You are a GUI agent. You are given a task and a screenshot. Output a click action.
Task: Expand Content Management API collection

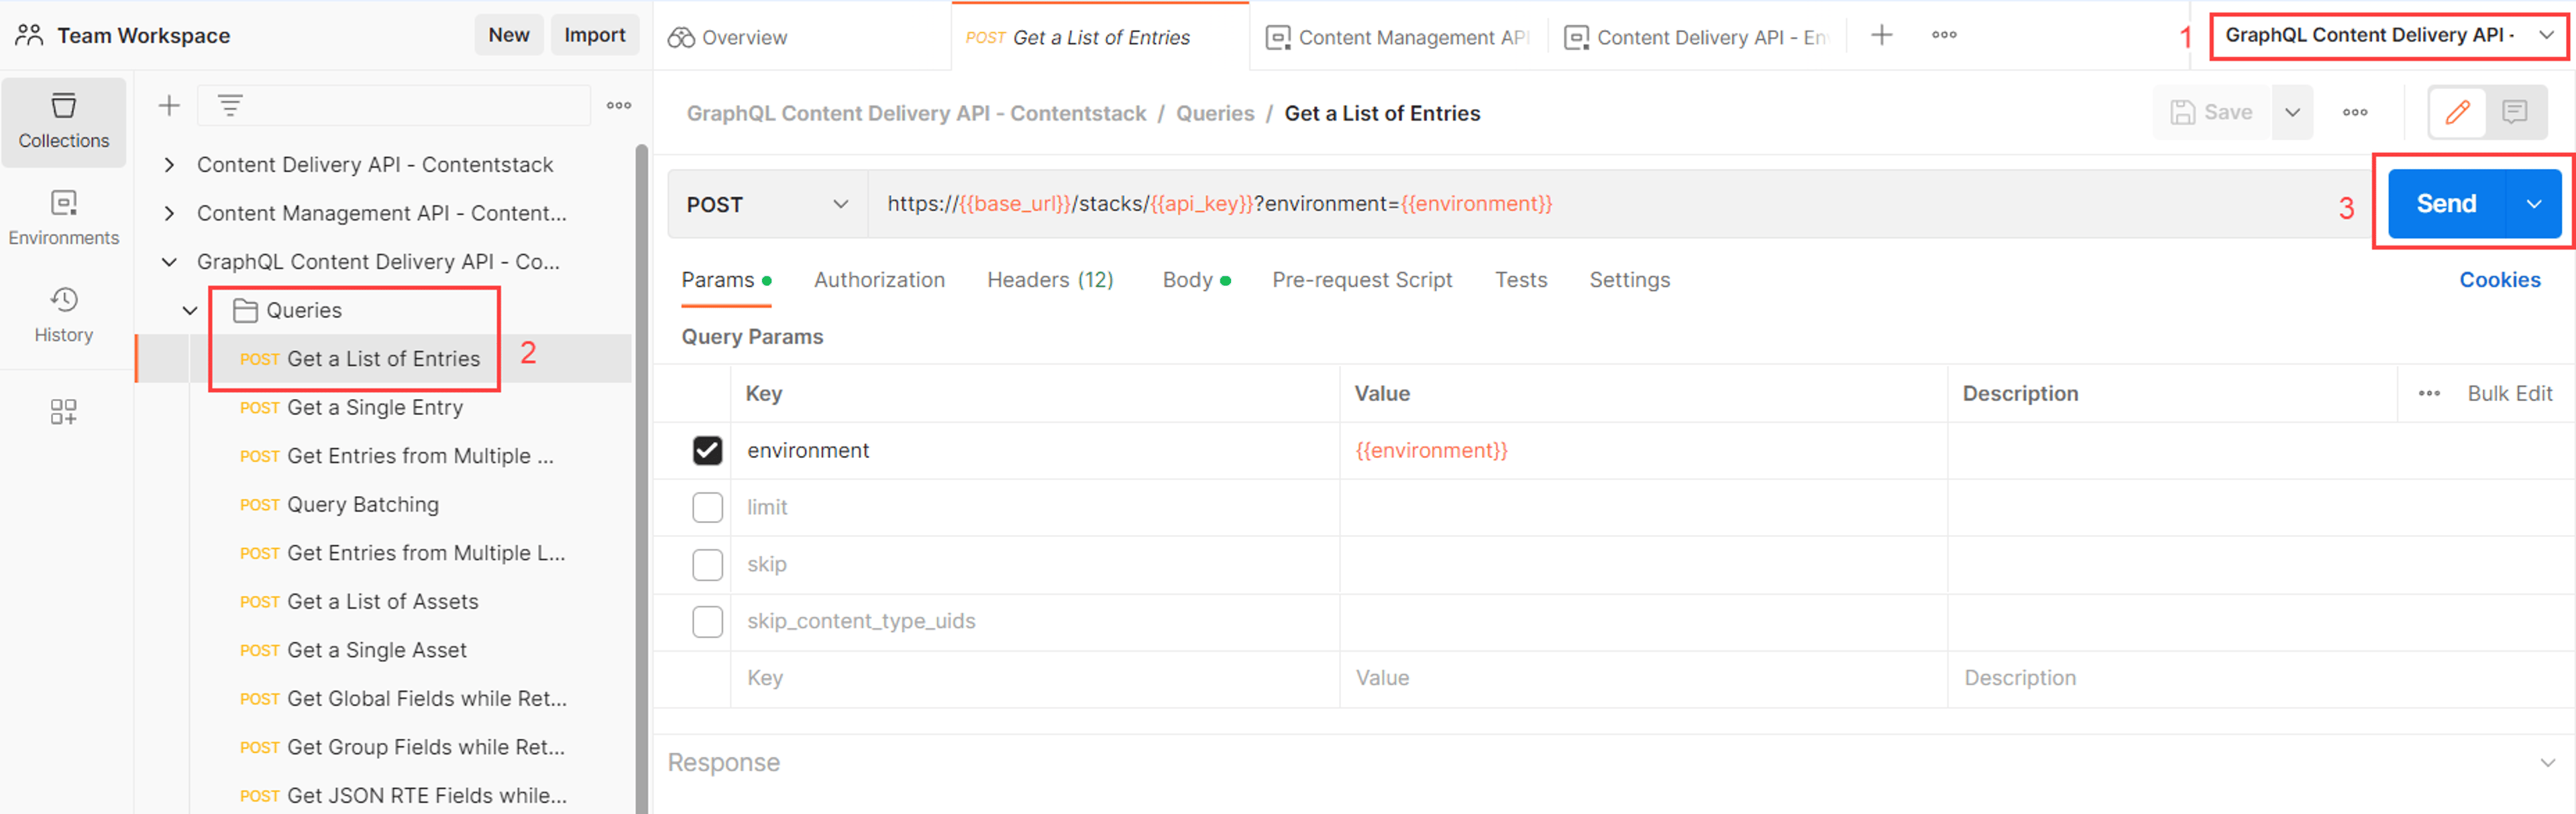click(169, 213)
